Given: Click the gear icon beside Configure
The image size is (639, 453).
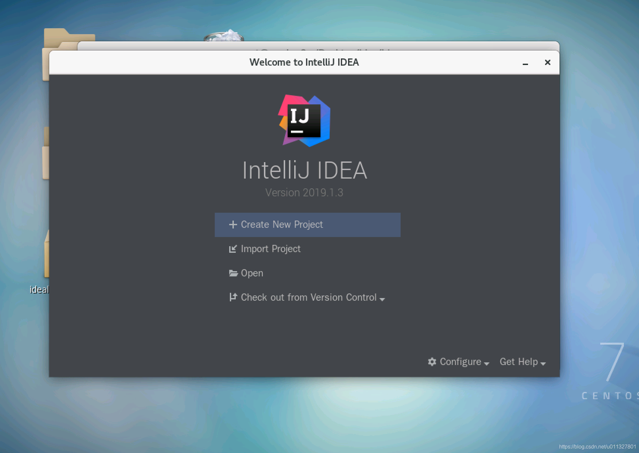Looking at the screenshot, I should click(x=432, y=362).
